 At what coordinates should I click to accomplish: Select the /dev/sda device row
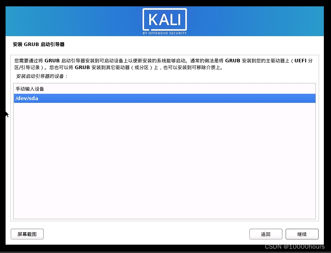165,98
